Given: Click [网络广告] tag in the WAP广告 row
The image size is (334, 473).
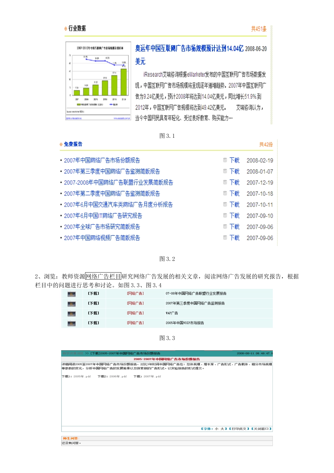Looking at the screenshot, I should 135,313.
